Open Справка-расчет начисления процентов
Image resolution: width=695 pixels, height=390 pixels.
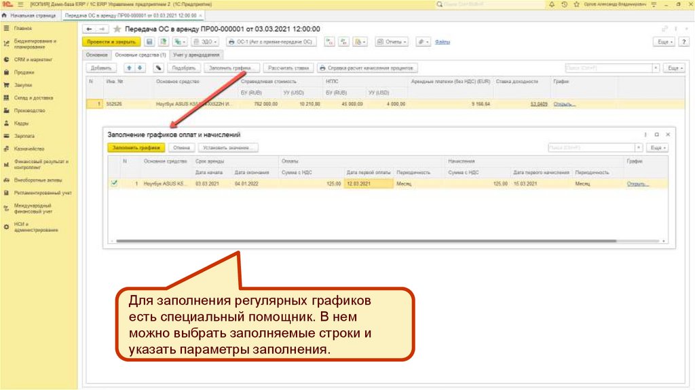(x=367, y=68)
